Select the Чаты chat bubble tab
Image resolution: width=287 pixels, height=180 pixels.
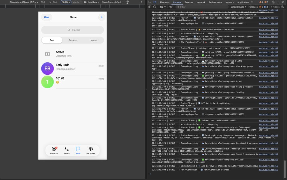[78, 150]
